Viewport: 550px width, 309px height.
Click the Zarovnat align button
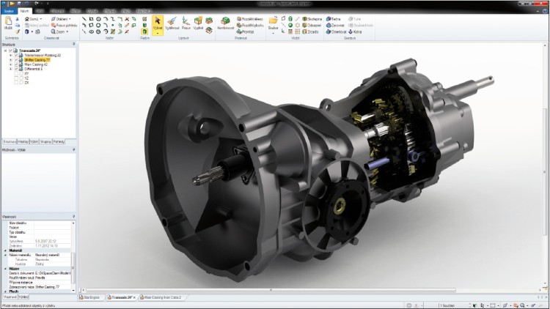337,25
